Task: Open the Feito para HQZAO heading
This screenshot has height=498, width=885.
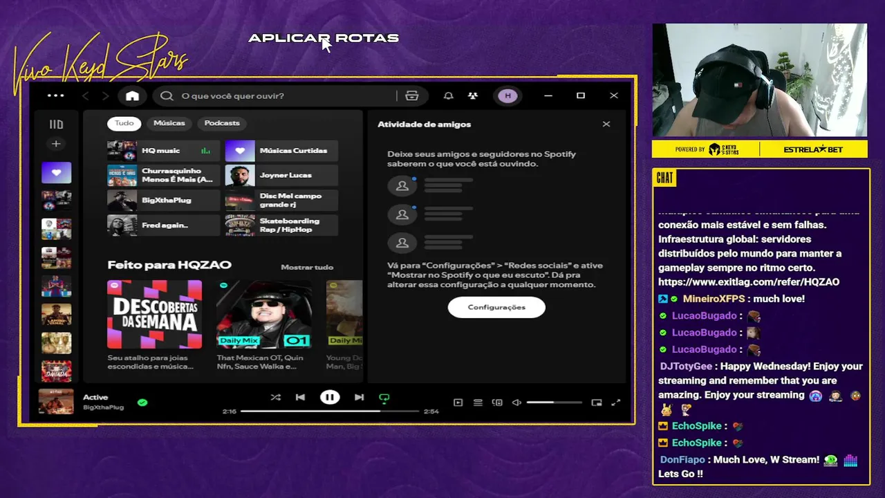Action: (x=169, y=265)
